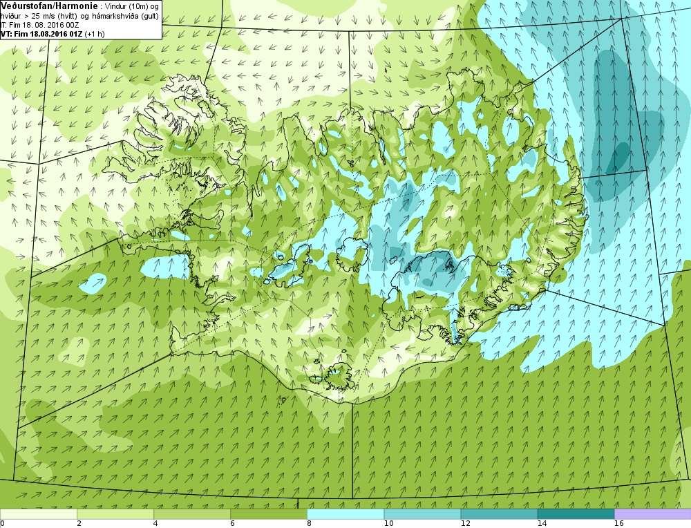
Task: Click the legend scale label "4"
Action: [x=155, y=524]
